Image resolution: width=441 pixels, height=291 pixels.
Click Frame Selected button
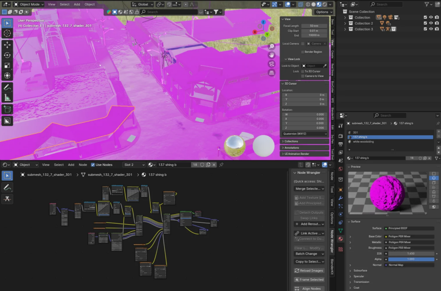(x=309, y=279)
